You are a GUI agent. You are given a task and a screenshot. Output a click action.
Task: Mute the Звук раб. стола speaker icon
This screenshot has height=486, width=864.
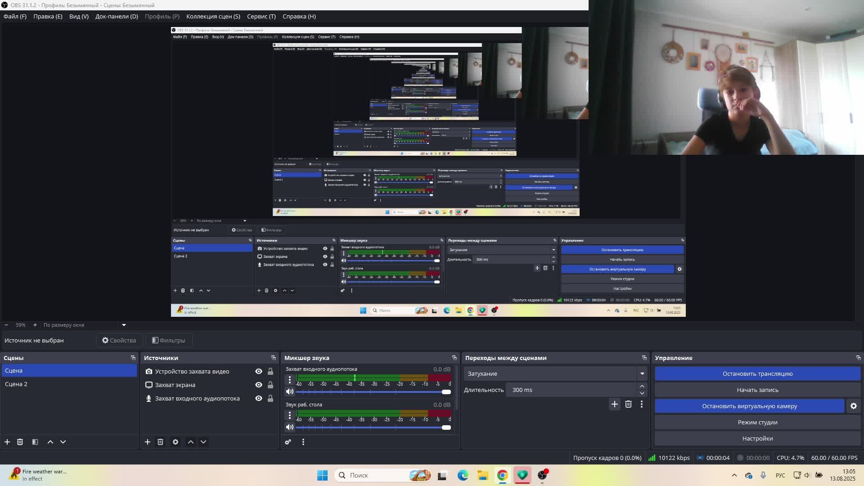[x=290, y=427]
